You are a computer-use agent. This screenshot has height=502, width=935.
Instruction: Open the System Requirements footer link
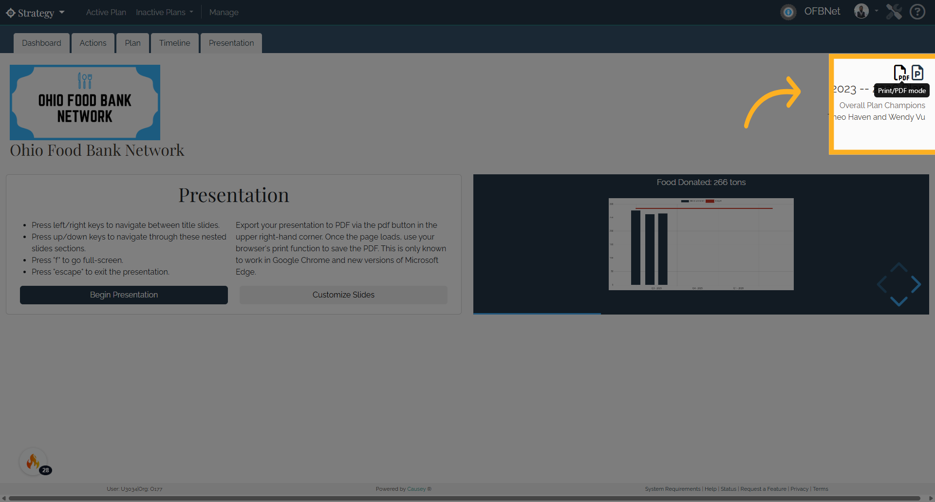tap(673, 489)
